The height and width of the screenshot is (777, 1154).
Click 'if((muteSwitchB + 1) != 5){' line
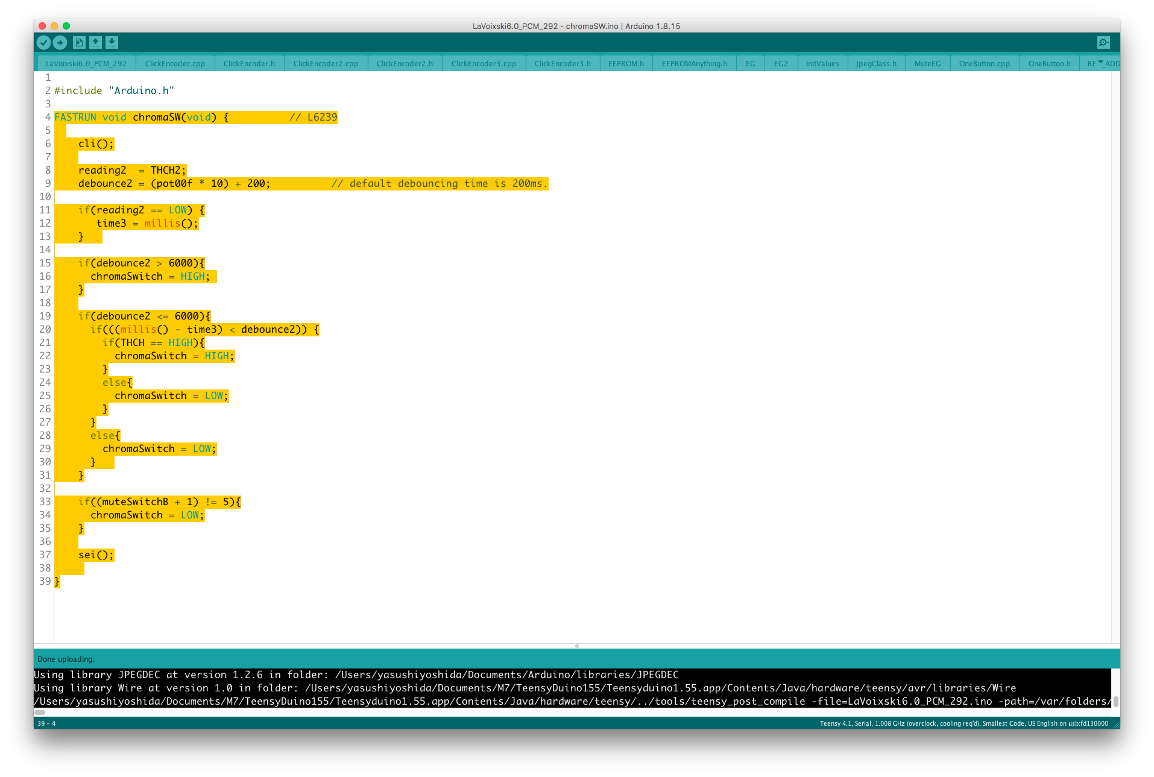coord(160,502)
